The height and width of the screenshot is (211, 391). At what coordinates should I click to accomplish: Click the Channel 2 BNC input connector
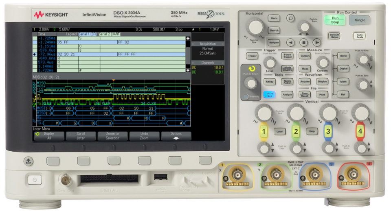click(276, 175)
